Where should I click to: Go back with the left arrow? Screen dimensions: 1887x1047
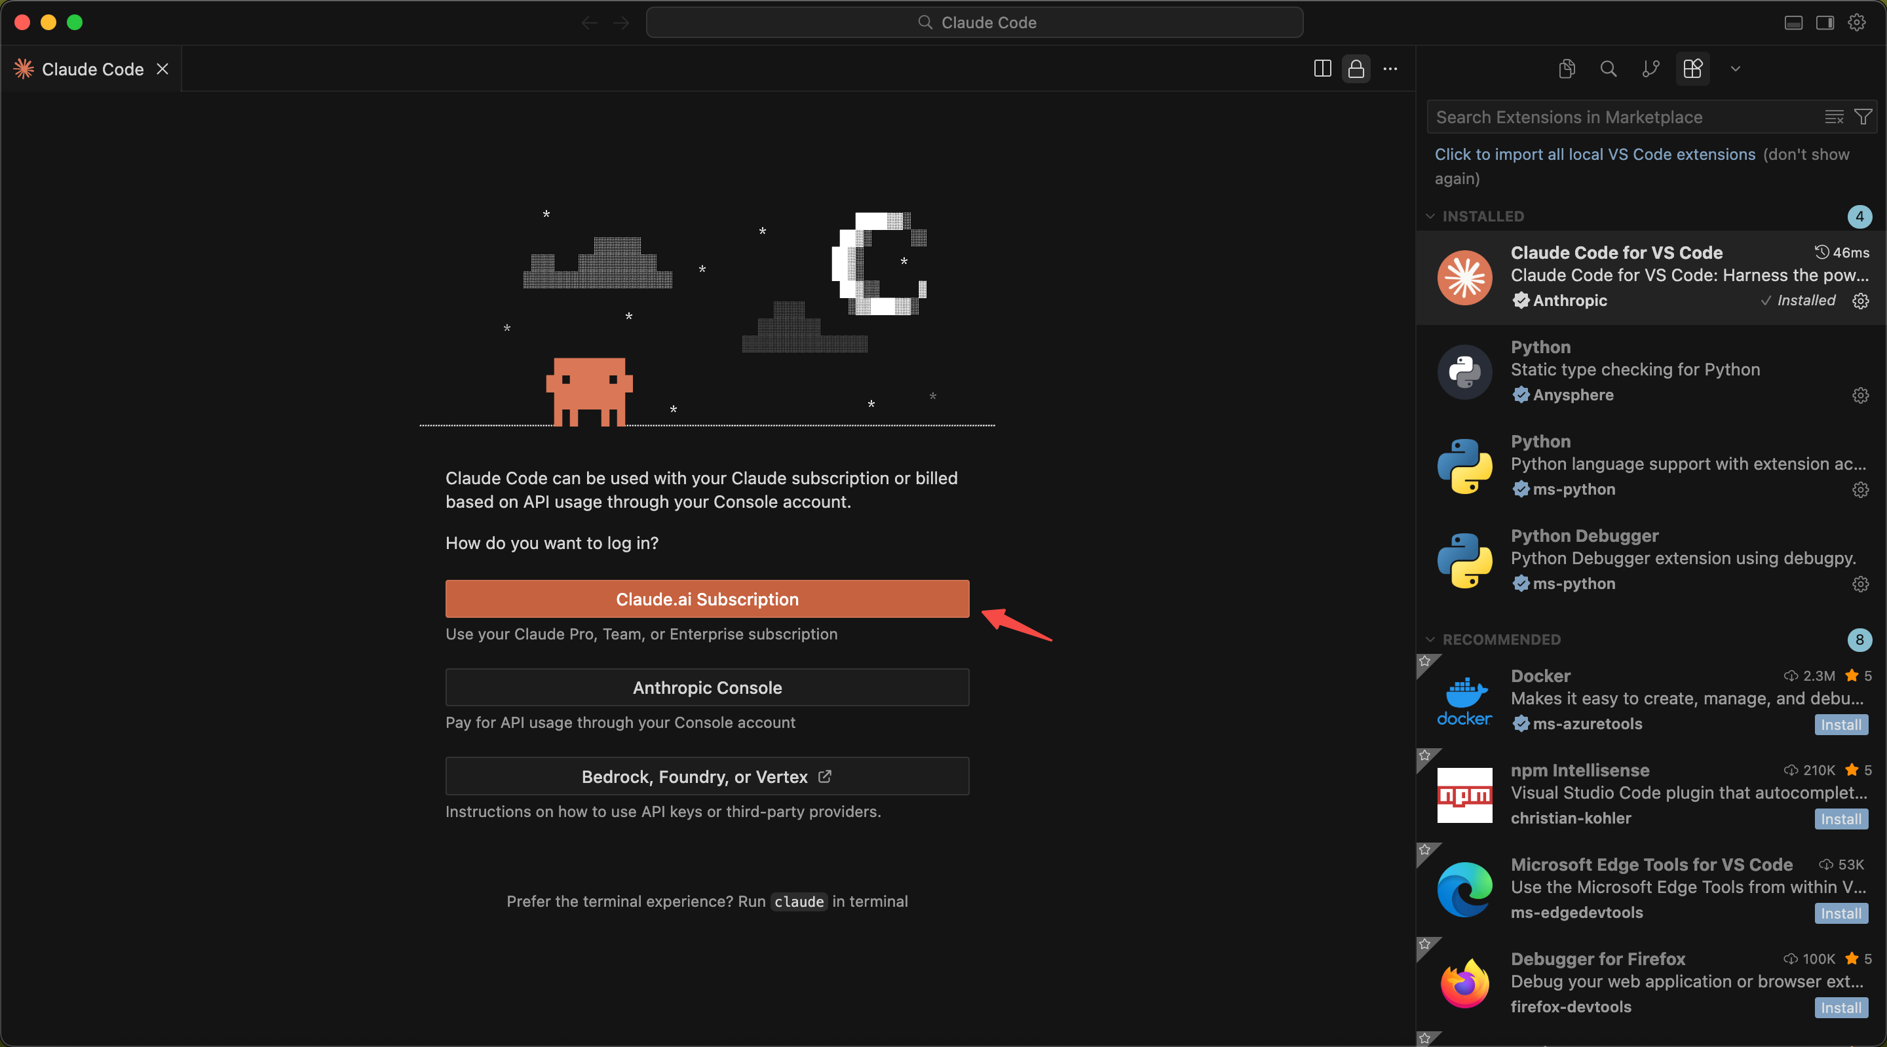pos(590,23)
